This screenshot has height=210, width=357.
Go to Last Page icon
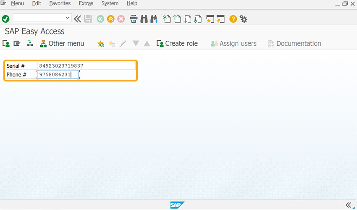coord(198,19)
